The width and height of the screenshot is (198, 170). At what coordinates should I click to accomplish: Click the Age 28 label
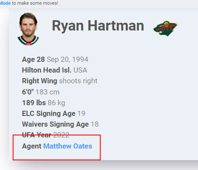tap(34, 59)
